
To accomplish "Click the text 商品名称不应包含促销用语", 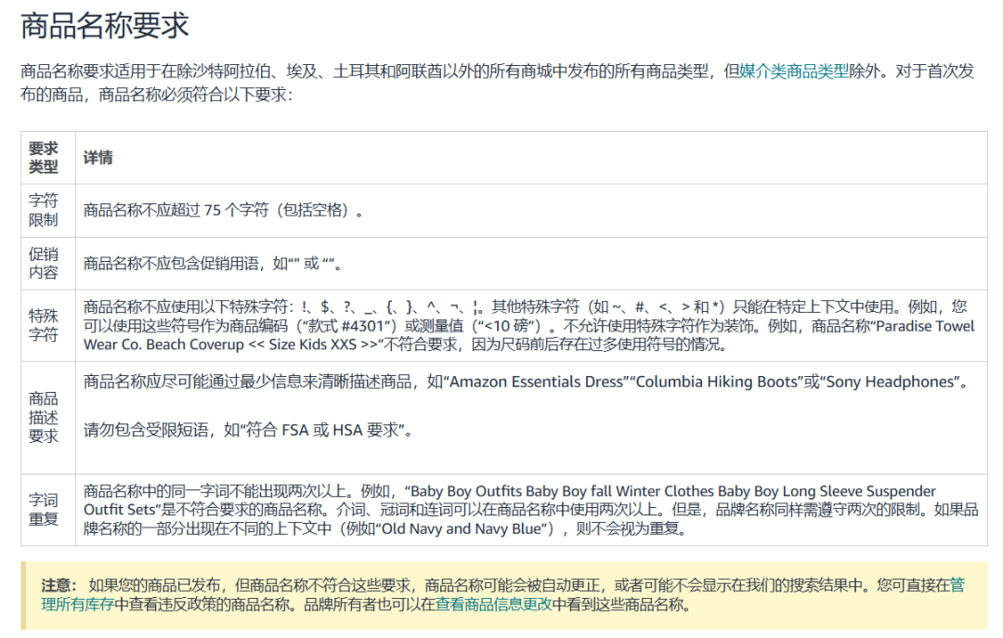I will tap(173, 263).
